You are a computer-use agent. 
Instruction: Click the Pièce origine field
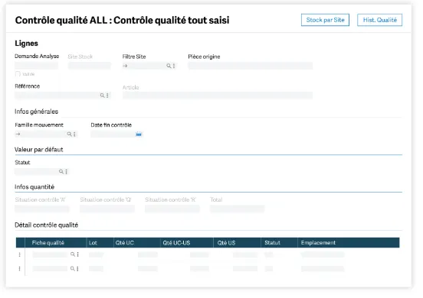click(251, 66)
